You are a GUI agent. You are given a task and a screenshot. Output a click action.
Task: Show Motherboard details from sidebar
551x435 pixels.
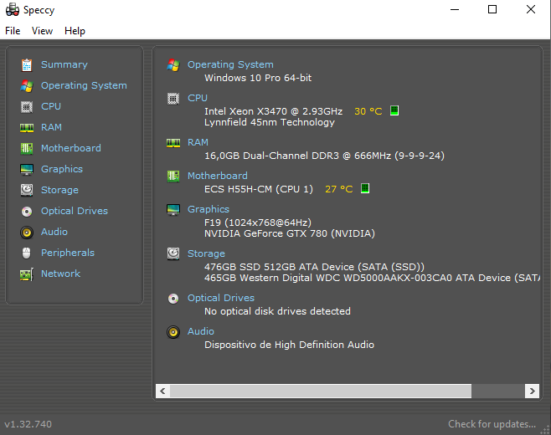[71, 148]
